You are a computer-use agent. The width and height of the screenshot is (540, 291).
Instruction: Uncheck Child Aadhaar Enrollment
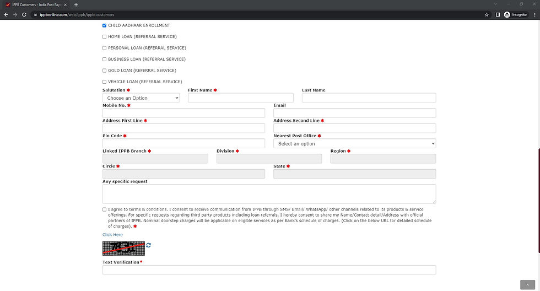click(x=104, y=25)
